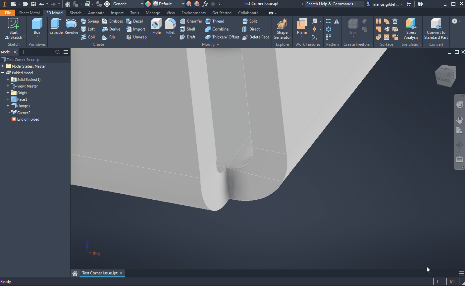Image resolution: width=465 pixels, height=286 pixels.
Task: Open the Modify panel dropdown
Action: coord(211,44)
